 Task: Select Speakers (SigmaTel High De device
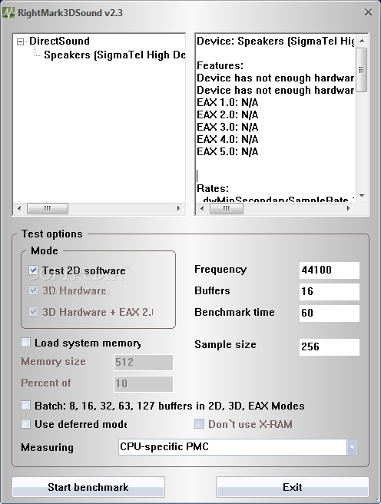tap(114, 55)
